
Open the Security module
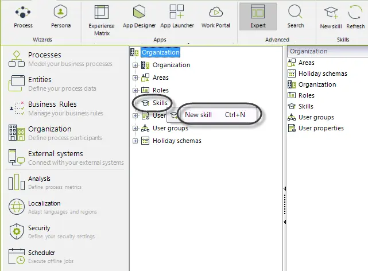coord(52,232)
